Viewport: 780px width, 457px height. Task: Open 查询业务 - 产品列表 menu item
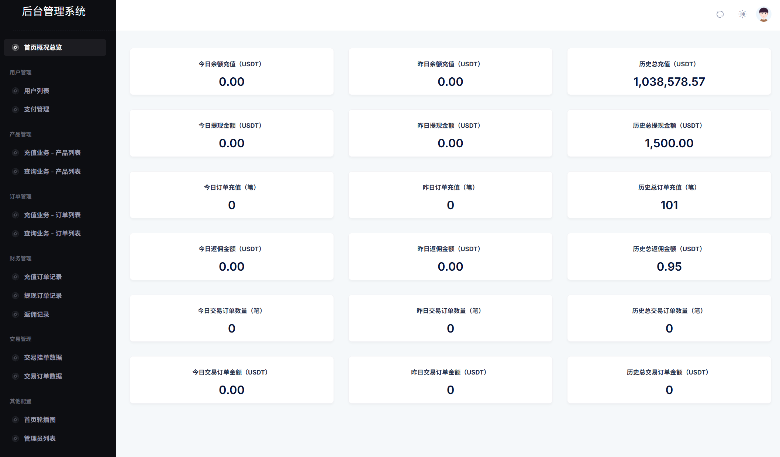pos(52,172)
